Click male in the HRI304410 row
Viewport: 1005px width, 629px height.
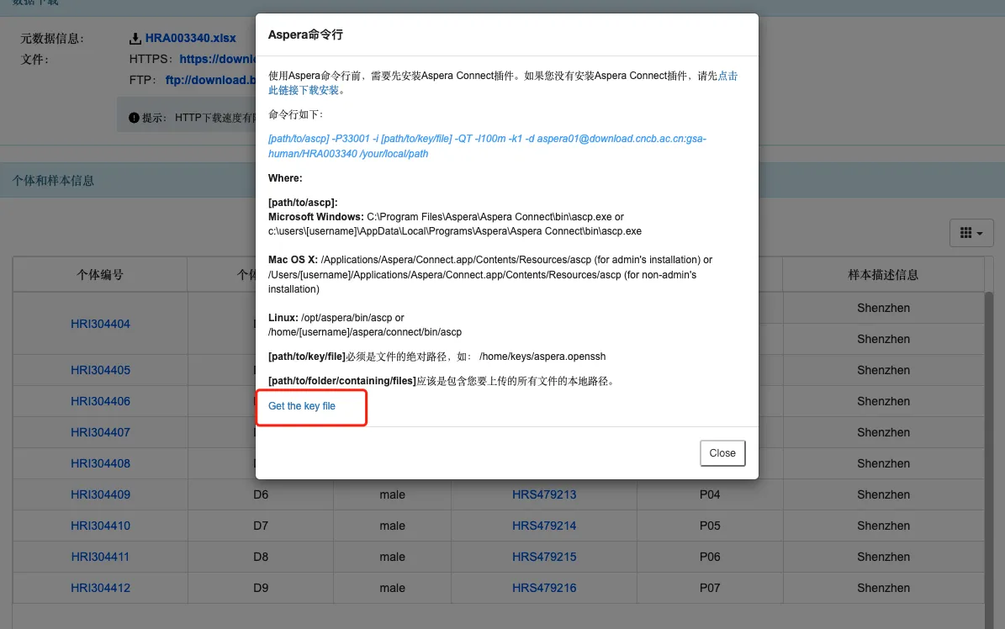pyautogui.click(x=392, y=525)
